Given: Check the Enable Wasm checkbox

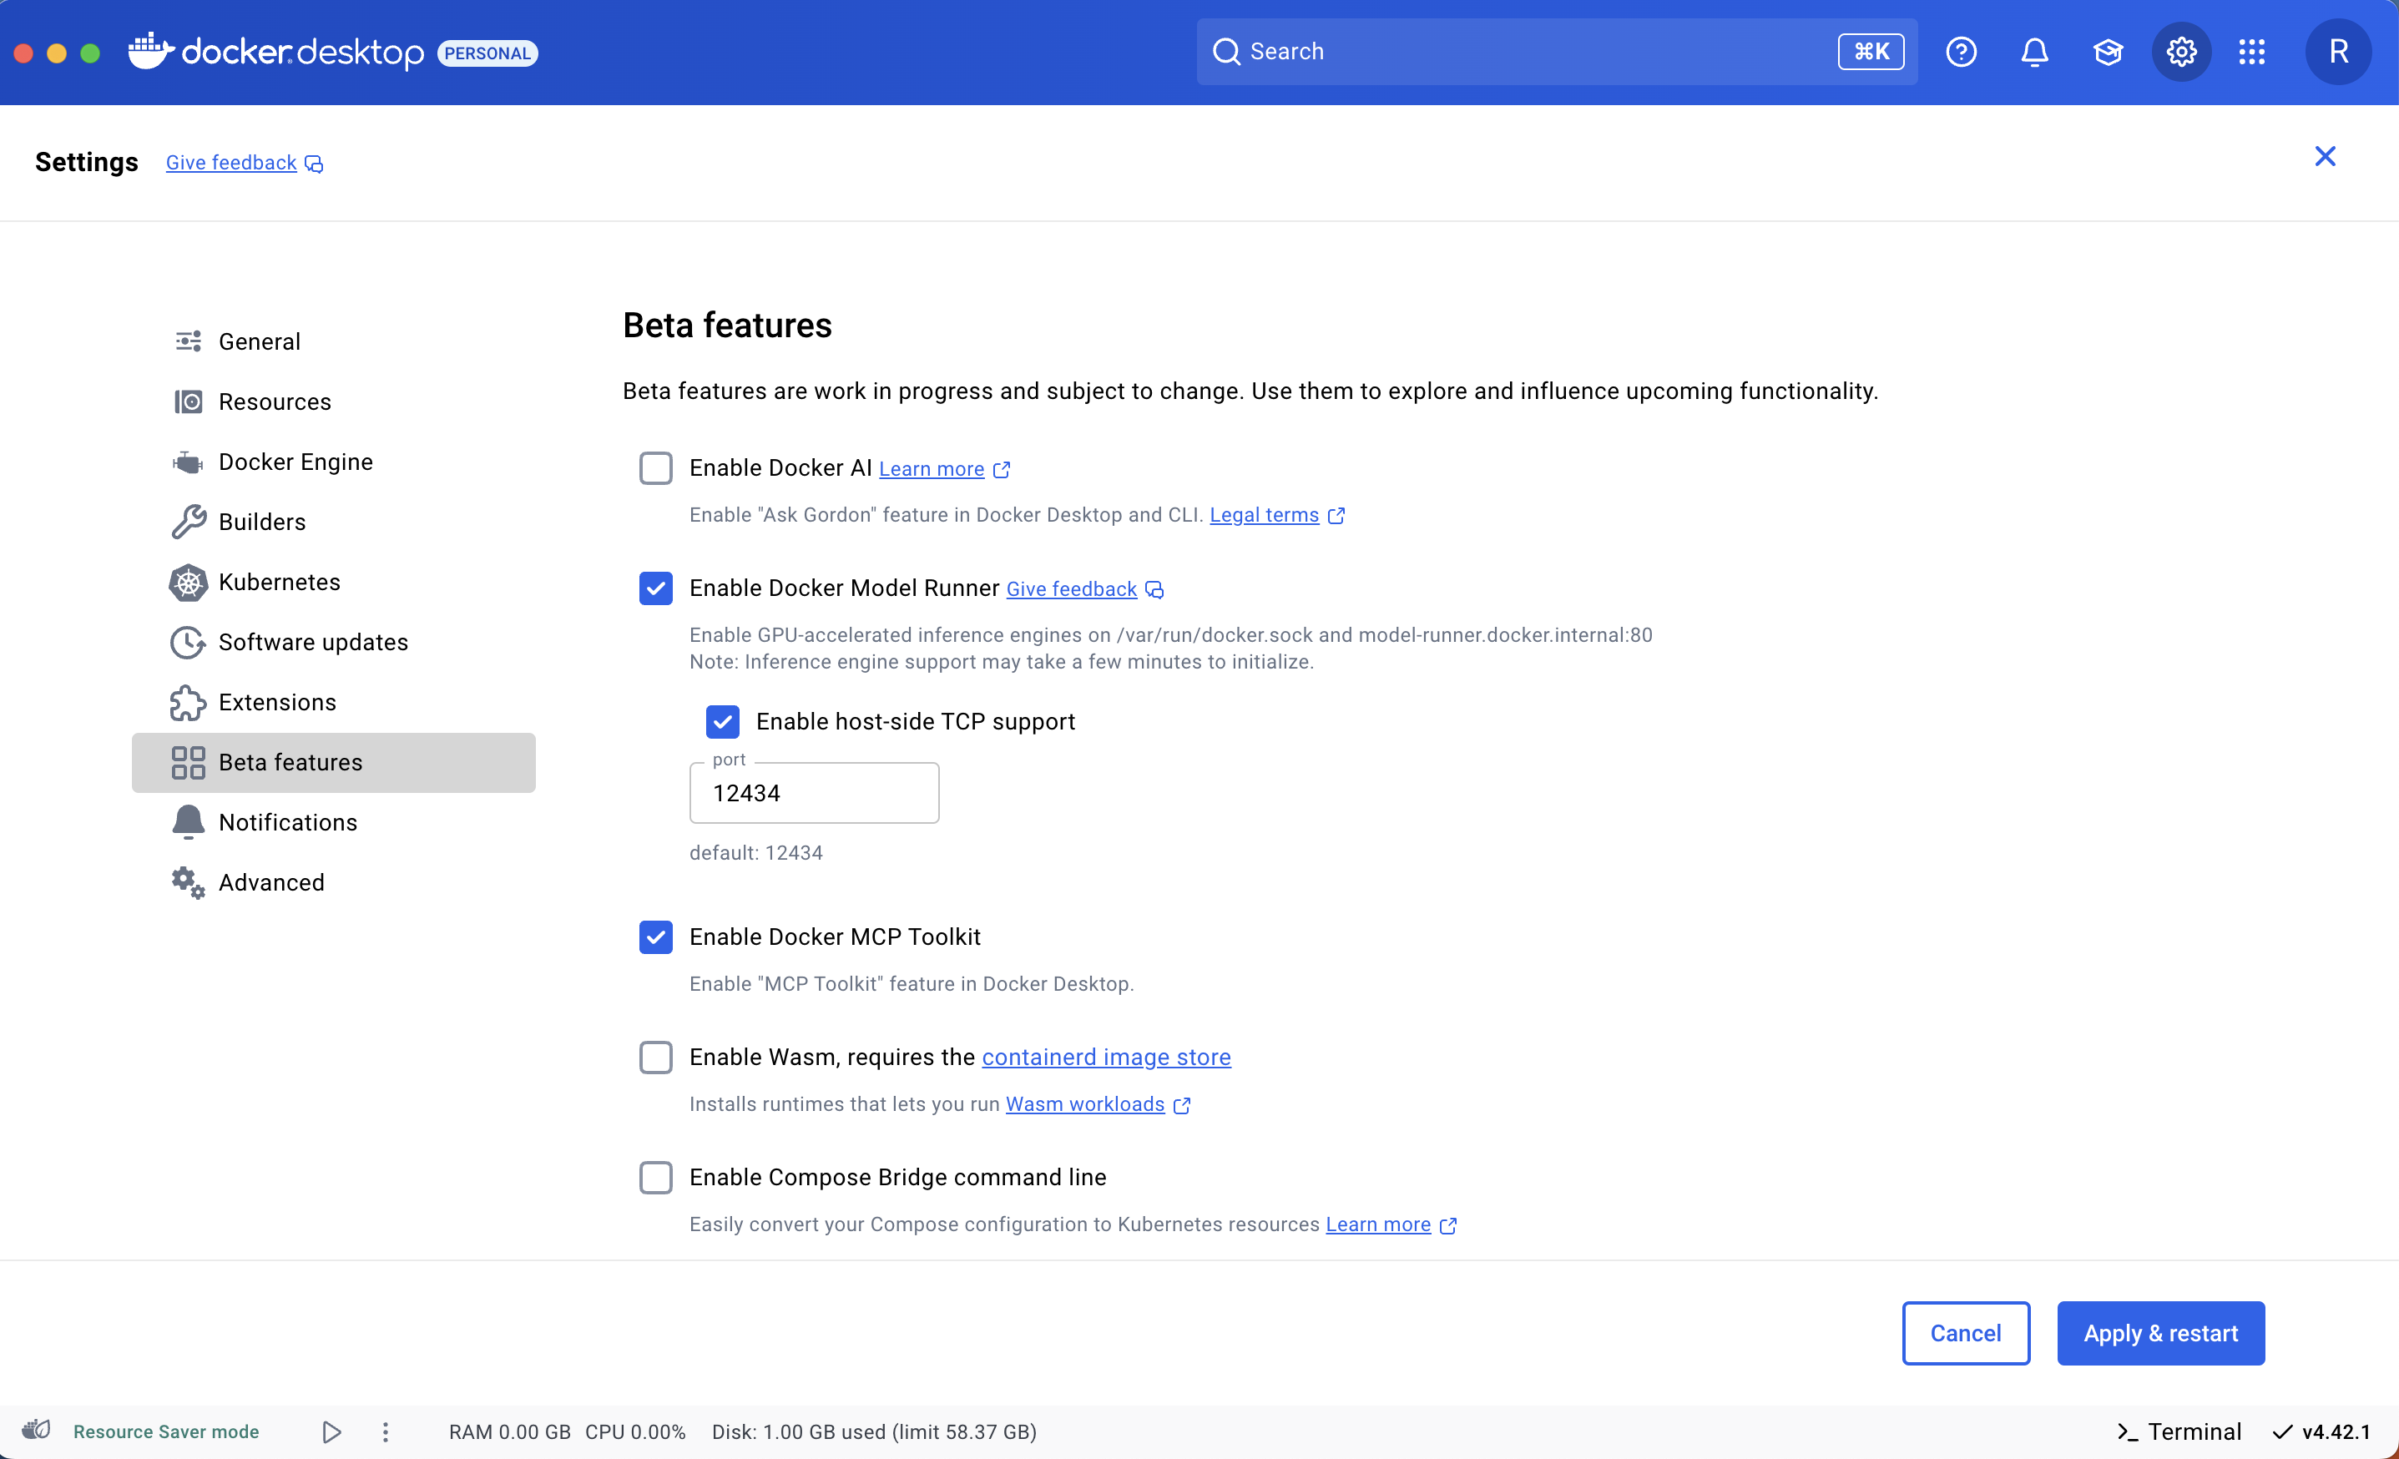Looking at the screenshot, I should 655,1057.
